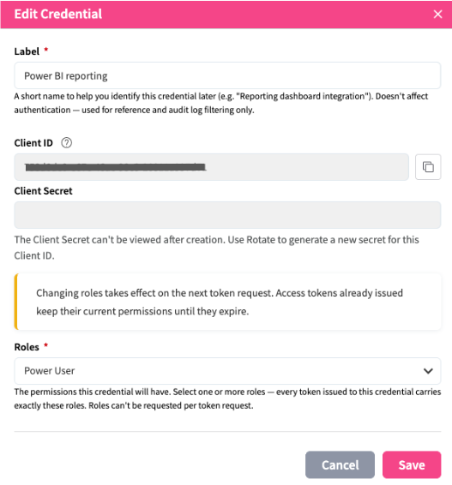Select the redacted Client ID value

[x=115, y=167]
